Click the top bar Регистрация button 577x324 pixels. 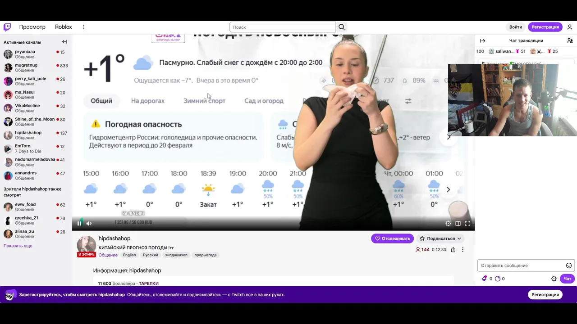tap(545, 27)
